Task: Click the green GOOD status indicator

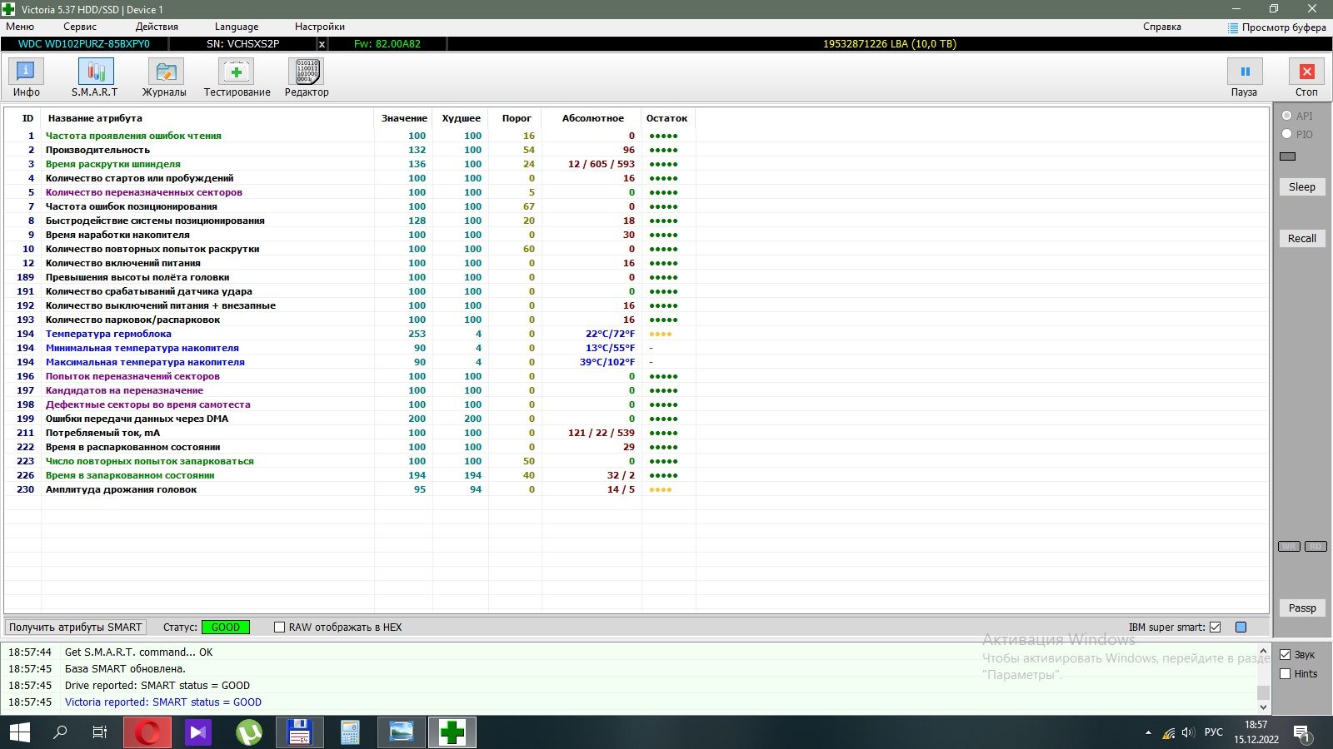Action: click(x=226, y=627)
